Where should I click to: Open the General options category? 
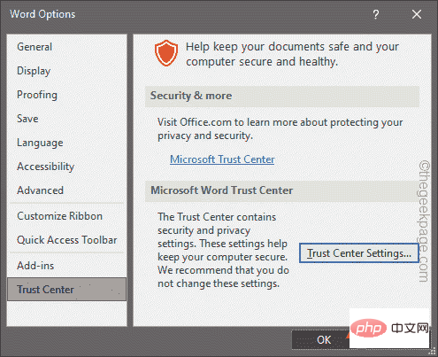[67, 47]
